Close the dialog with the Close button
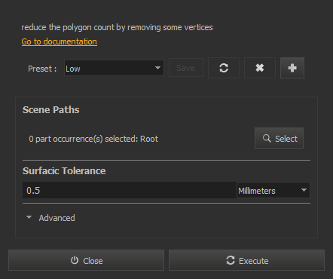The width and height of the screenshot is (333, 279). [86, 260]
